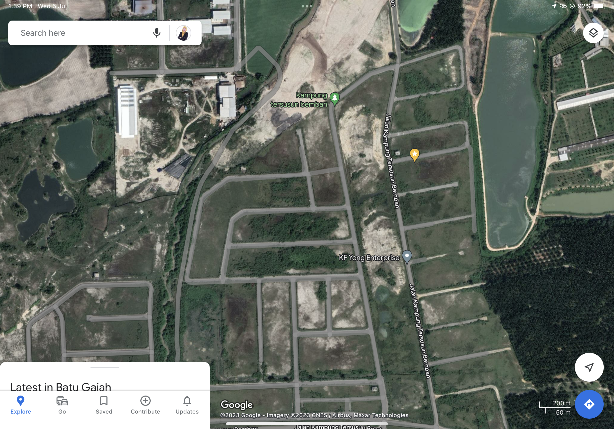The height and width of the screenshot is (429, 614).
Task: Select Kampung tersusun bemban park pin
Action: pyautogui.click(x=335, y=99)
